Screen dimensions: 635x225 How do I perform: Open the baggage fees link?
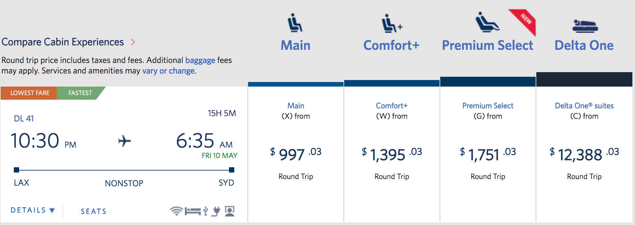[200, 60]
